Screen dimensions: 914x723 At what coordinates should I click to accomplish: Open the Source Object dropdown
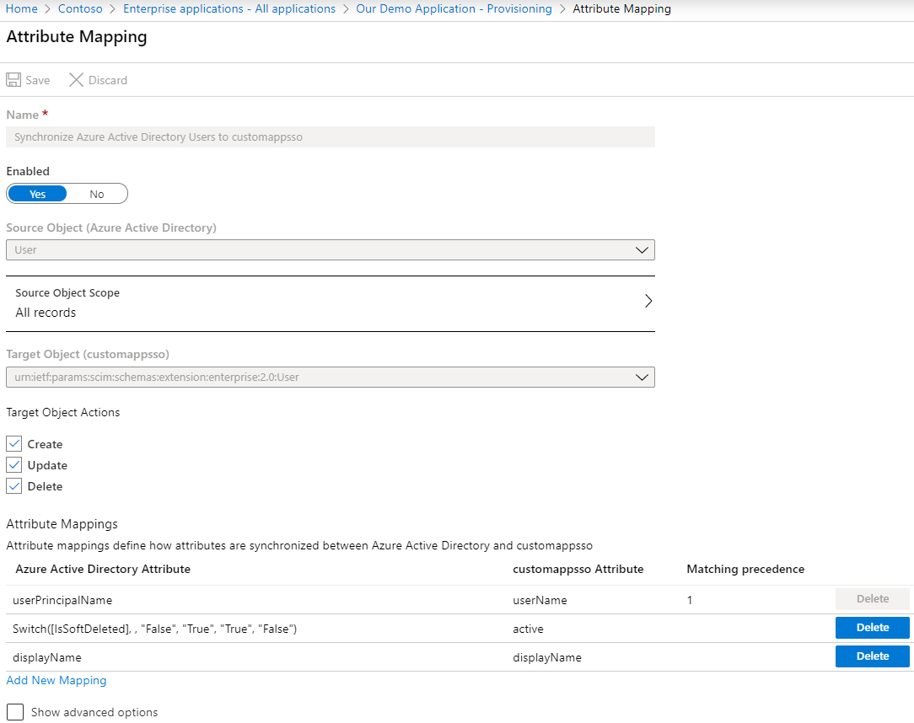coord(330,250)
